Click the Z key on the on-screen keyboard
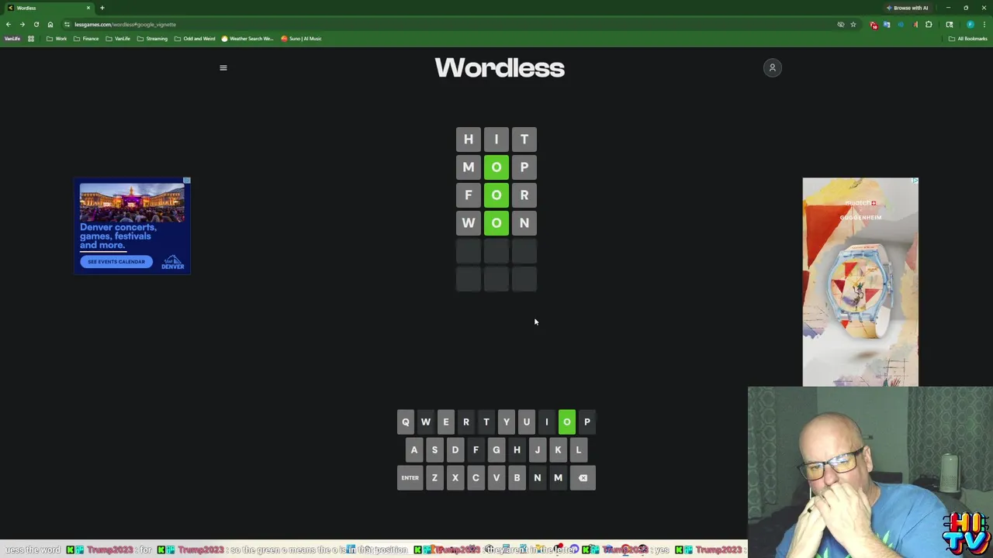This screenshot has width=993, height=558. point(434,477)
